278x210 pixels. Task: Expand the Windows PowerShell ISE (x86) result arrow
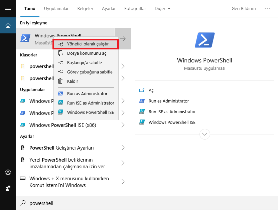[123, 125]
